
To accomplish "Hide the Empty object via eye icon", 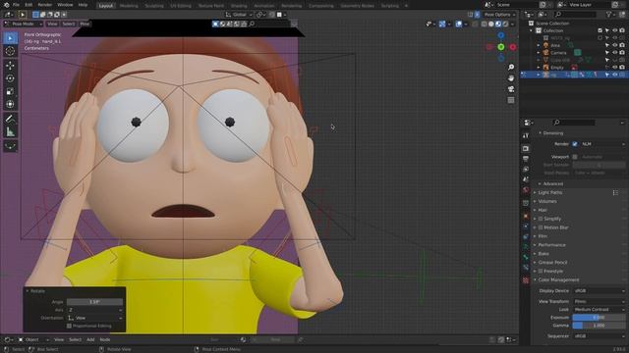I will coord(614,68).
